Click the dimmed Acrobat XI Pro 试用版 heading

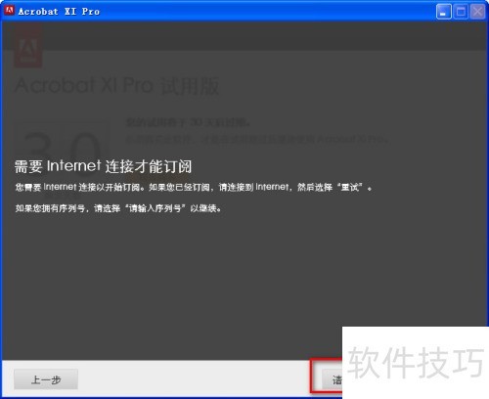pyautogui.click(x=117, y=86)
